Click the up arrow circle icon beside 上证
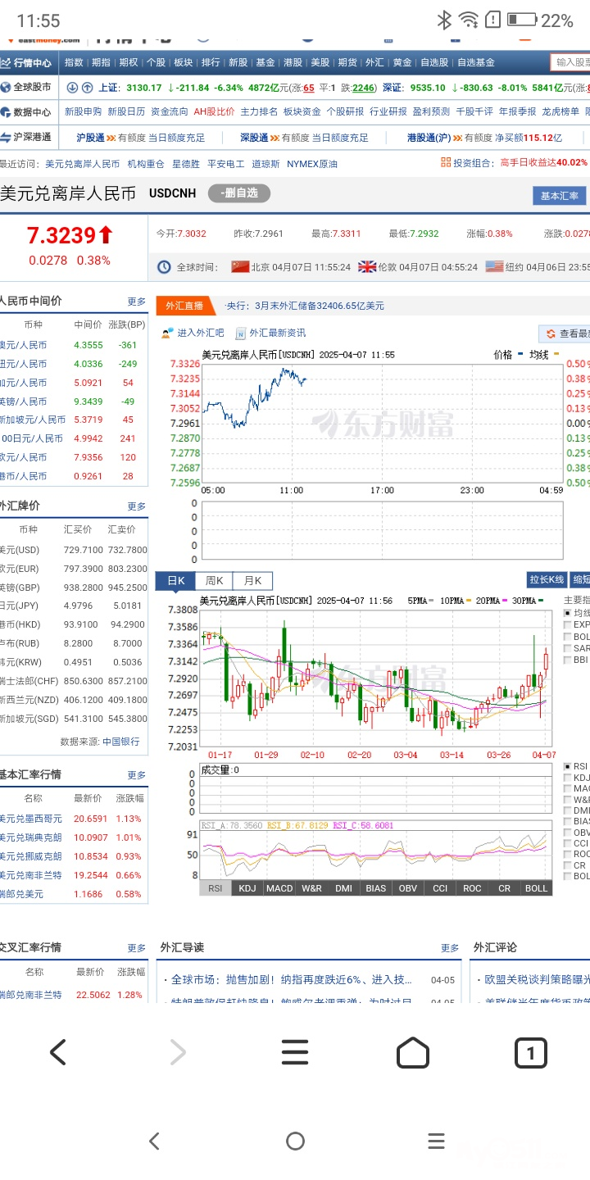The height and width of the screenshot is (1180, 590). pos(88,88)
